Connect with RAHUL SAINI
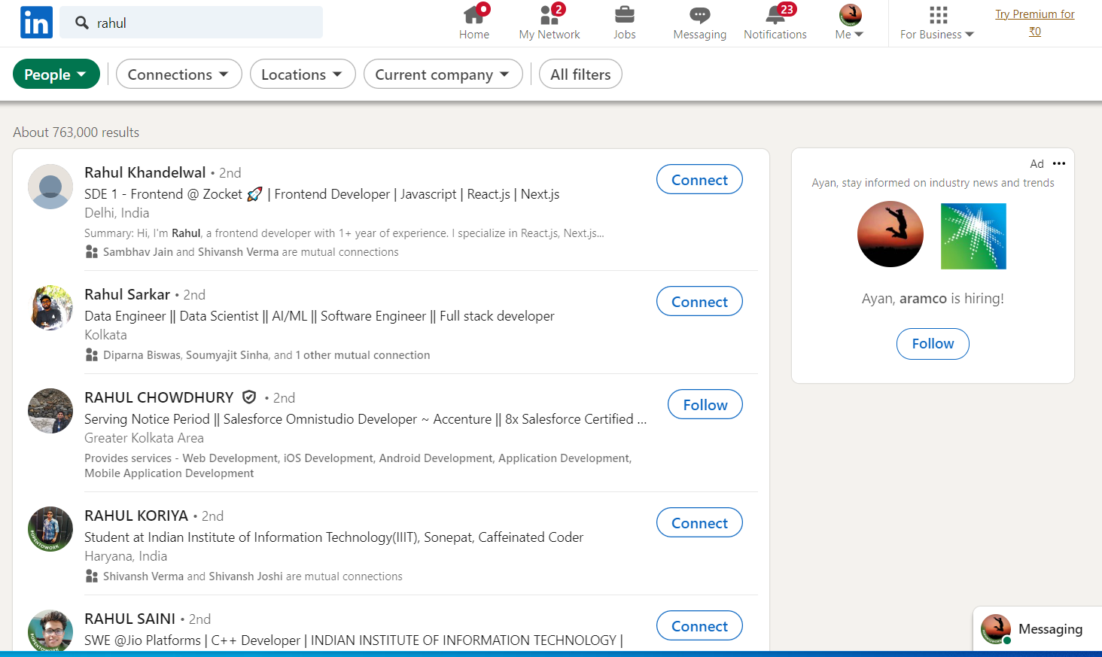 699,625
